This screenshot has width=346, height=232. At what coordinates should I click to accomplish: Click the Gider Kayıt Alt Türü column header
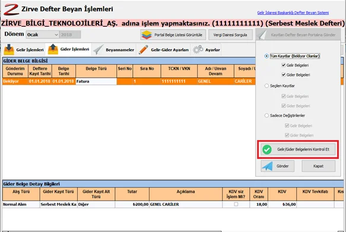pyautogui.click(x=96, y=194)
